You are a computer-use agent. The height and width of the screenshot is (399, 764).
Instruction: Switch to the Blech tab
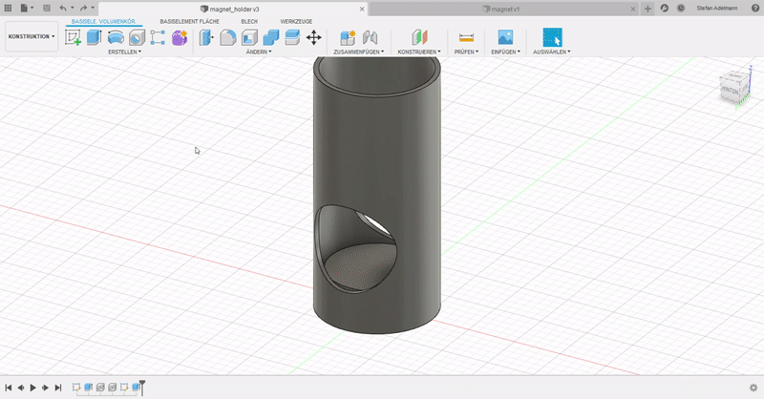click(x=249, y=20)
